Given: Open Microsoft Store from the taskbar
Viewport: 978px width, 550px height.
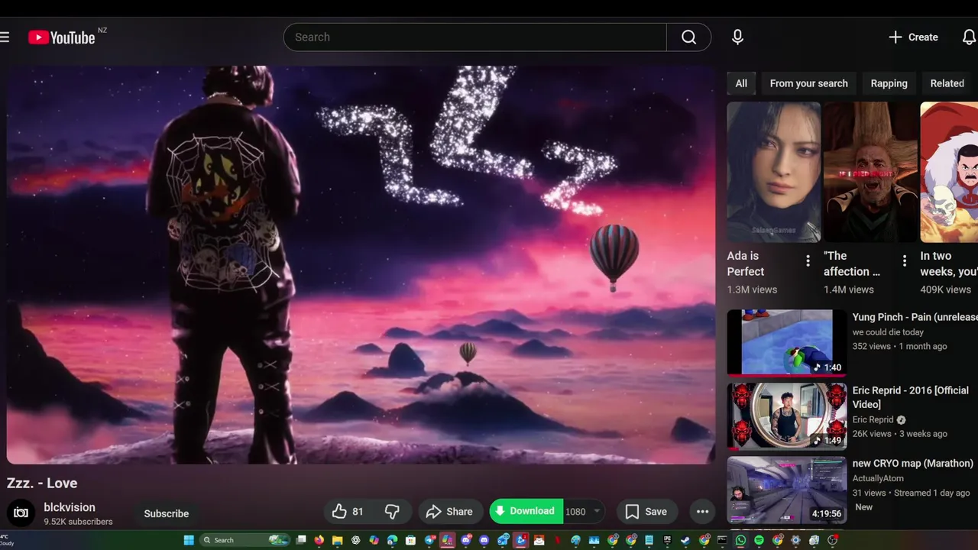Looking at the screenshot, I should 410,540.
